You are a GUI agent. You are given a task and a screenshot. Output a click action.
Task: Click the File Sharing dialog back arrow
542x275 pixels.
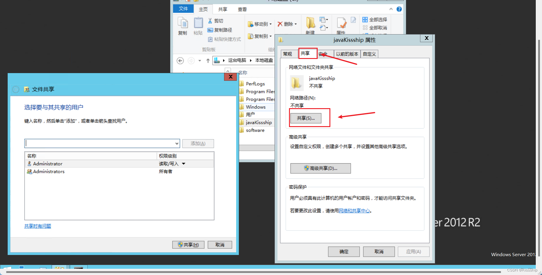coord(16,89)
